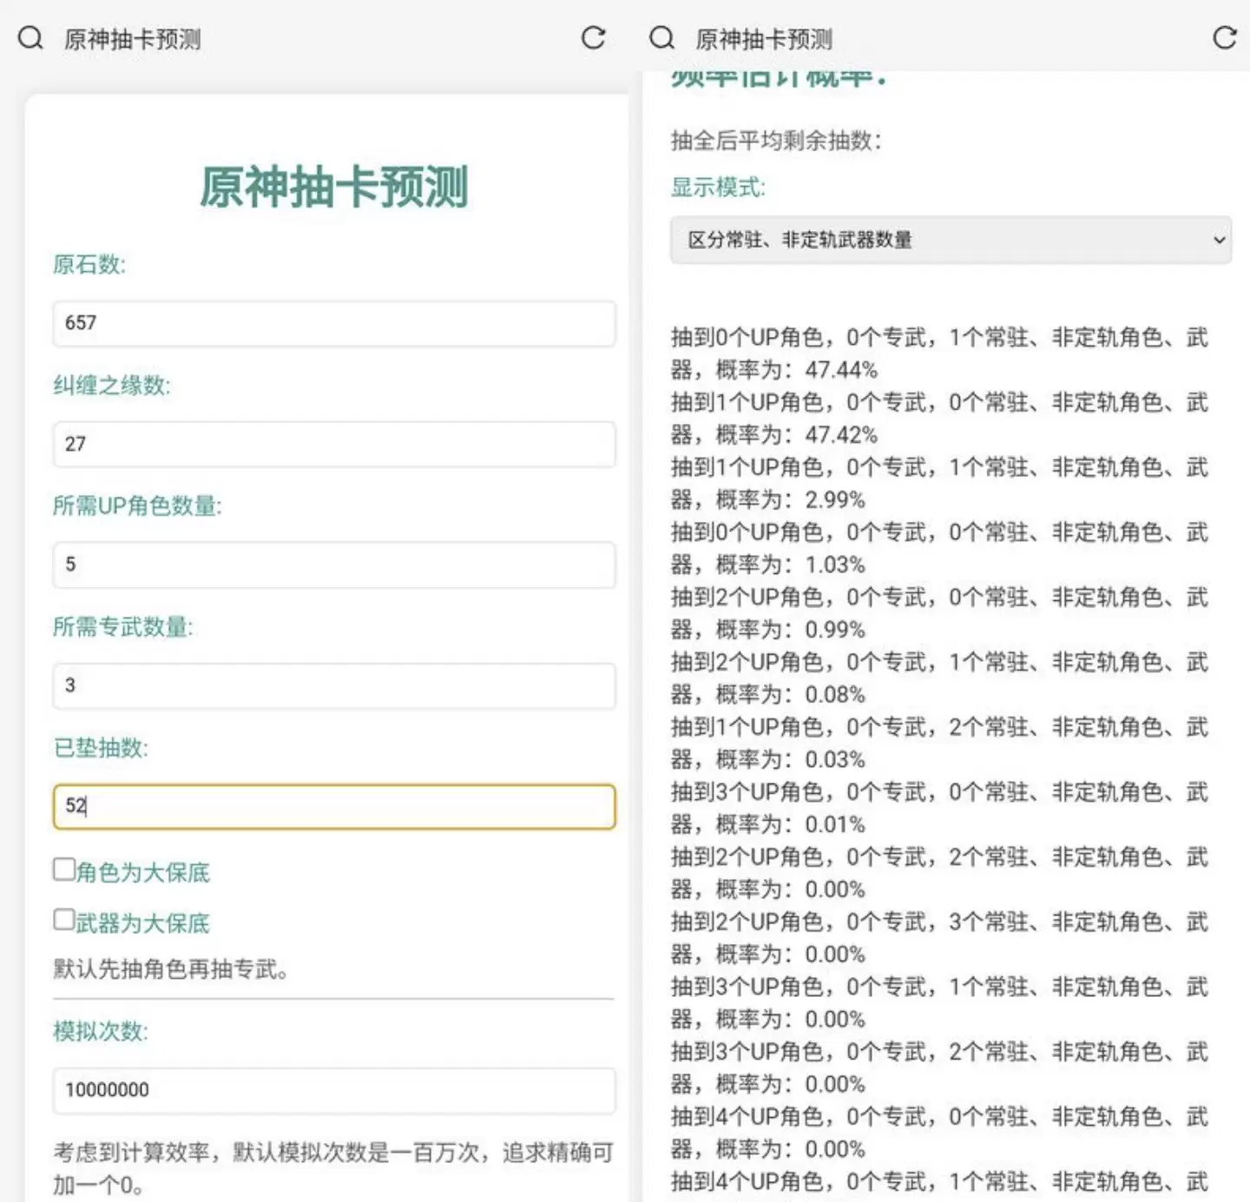
Task: Click the 所需专武数量 label
Action: point(123,626)
